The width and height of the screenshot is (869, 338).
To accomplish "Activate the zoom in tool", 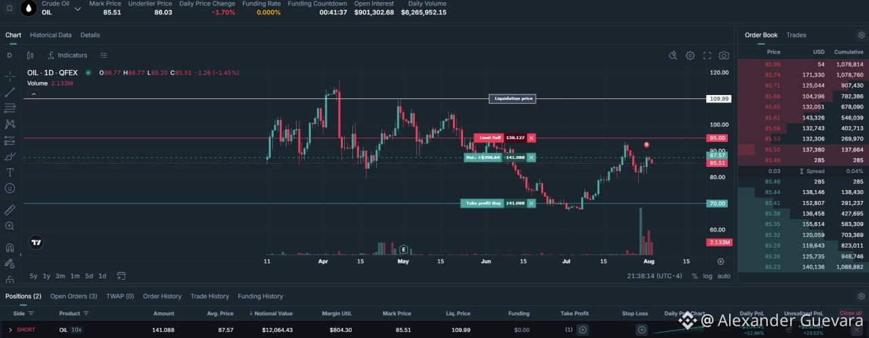I will [10, 226].
